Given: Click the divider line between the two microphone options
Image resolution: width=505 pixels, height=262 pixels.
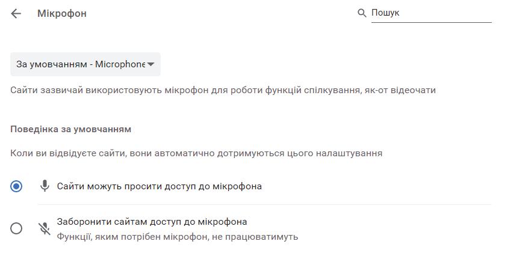Looking at the screenshot, I should (264, 204).
